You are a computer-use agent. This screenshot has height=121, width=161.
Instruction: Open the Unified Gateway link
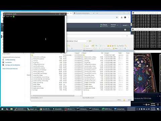[10, 60]
